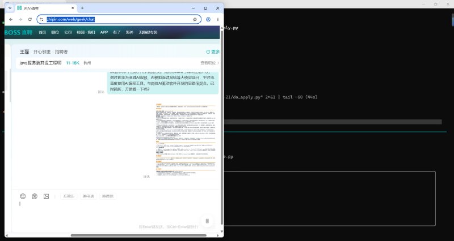Open the Chrome profile icon
This screenshot has height=241, width=454.
pos(208,19)
